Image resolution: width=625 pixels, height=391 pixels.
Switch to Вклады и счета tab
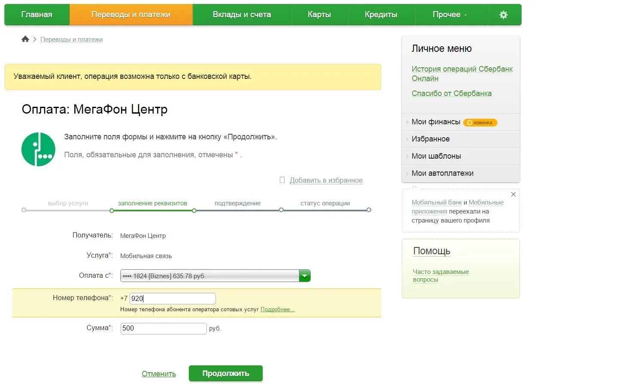pos(242,15)
